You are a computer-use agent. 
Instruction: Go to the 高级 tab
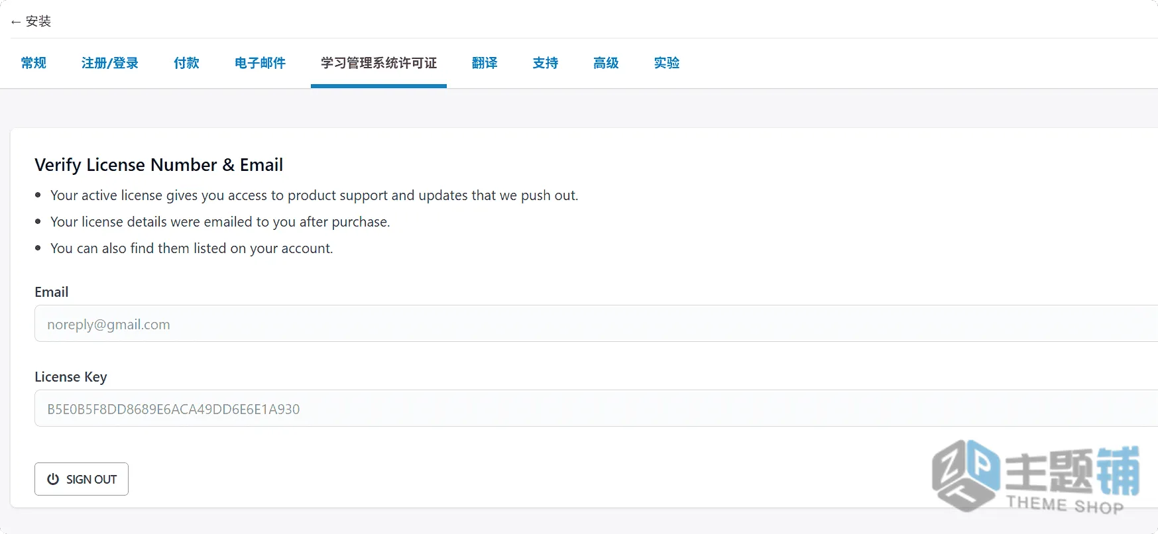pos(606,63)
